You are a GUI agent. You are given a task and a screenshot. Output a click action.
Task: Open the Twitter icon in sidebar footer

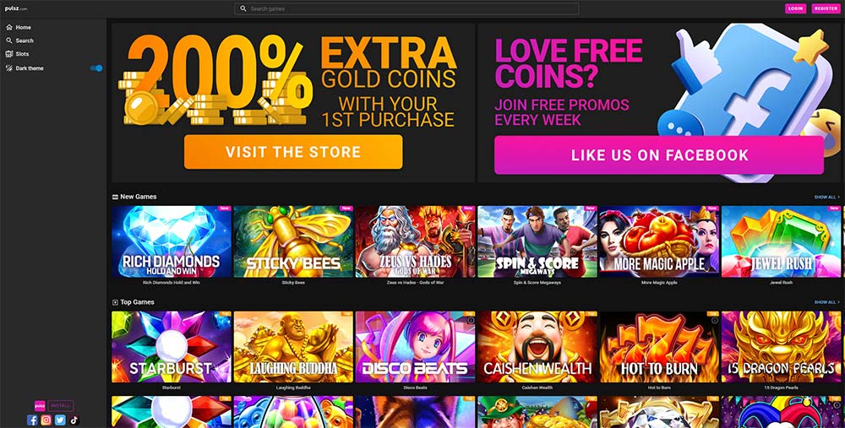[60, 420]
